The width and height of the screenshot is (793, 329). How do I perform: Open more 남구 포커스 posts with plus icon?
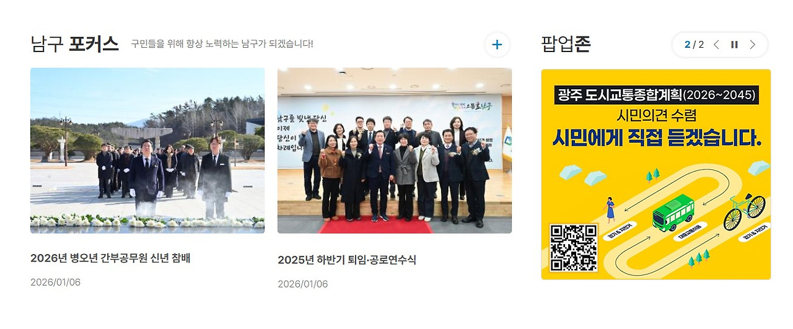[x=497, y=45]
